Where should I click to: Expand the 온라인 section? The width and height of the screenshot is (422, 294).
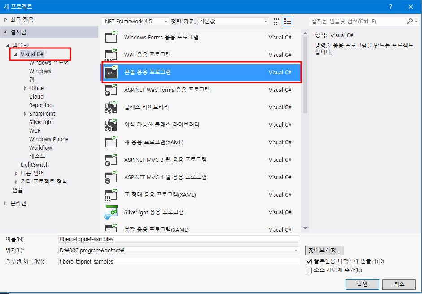tap(6, 203)
